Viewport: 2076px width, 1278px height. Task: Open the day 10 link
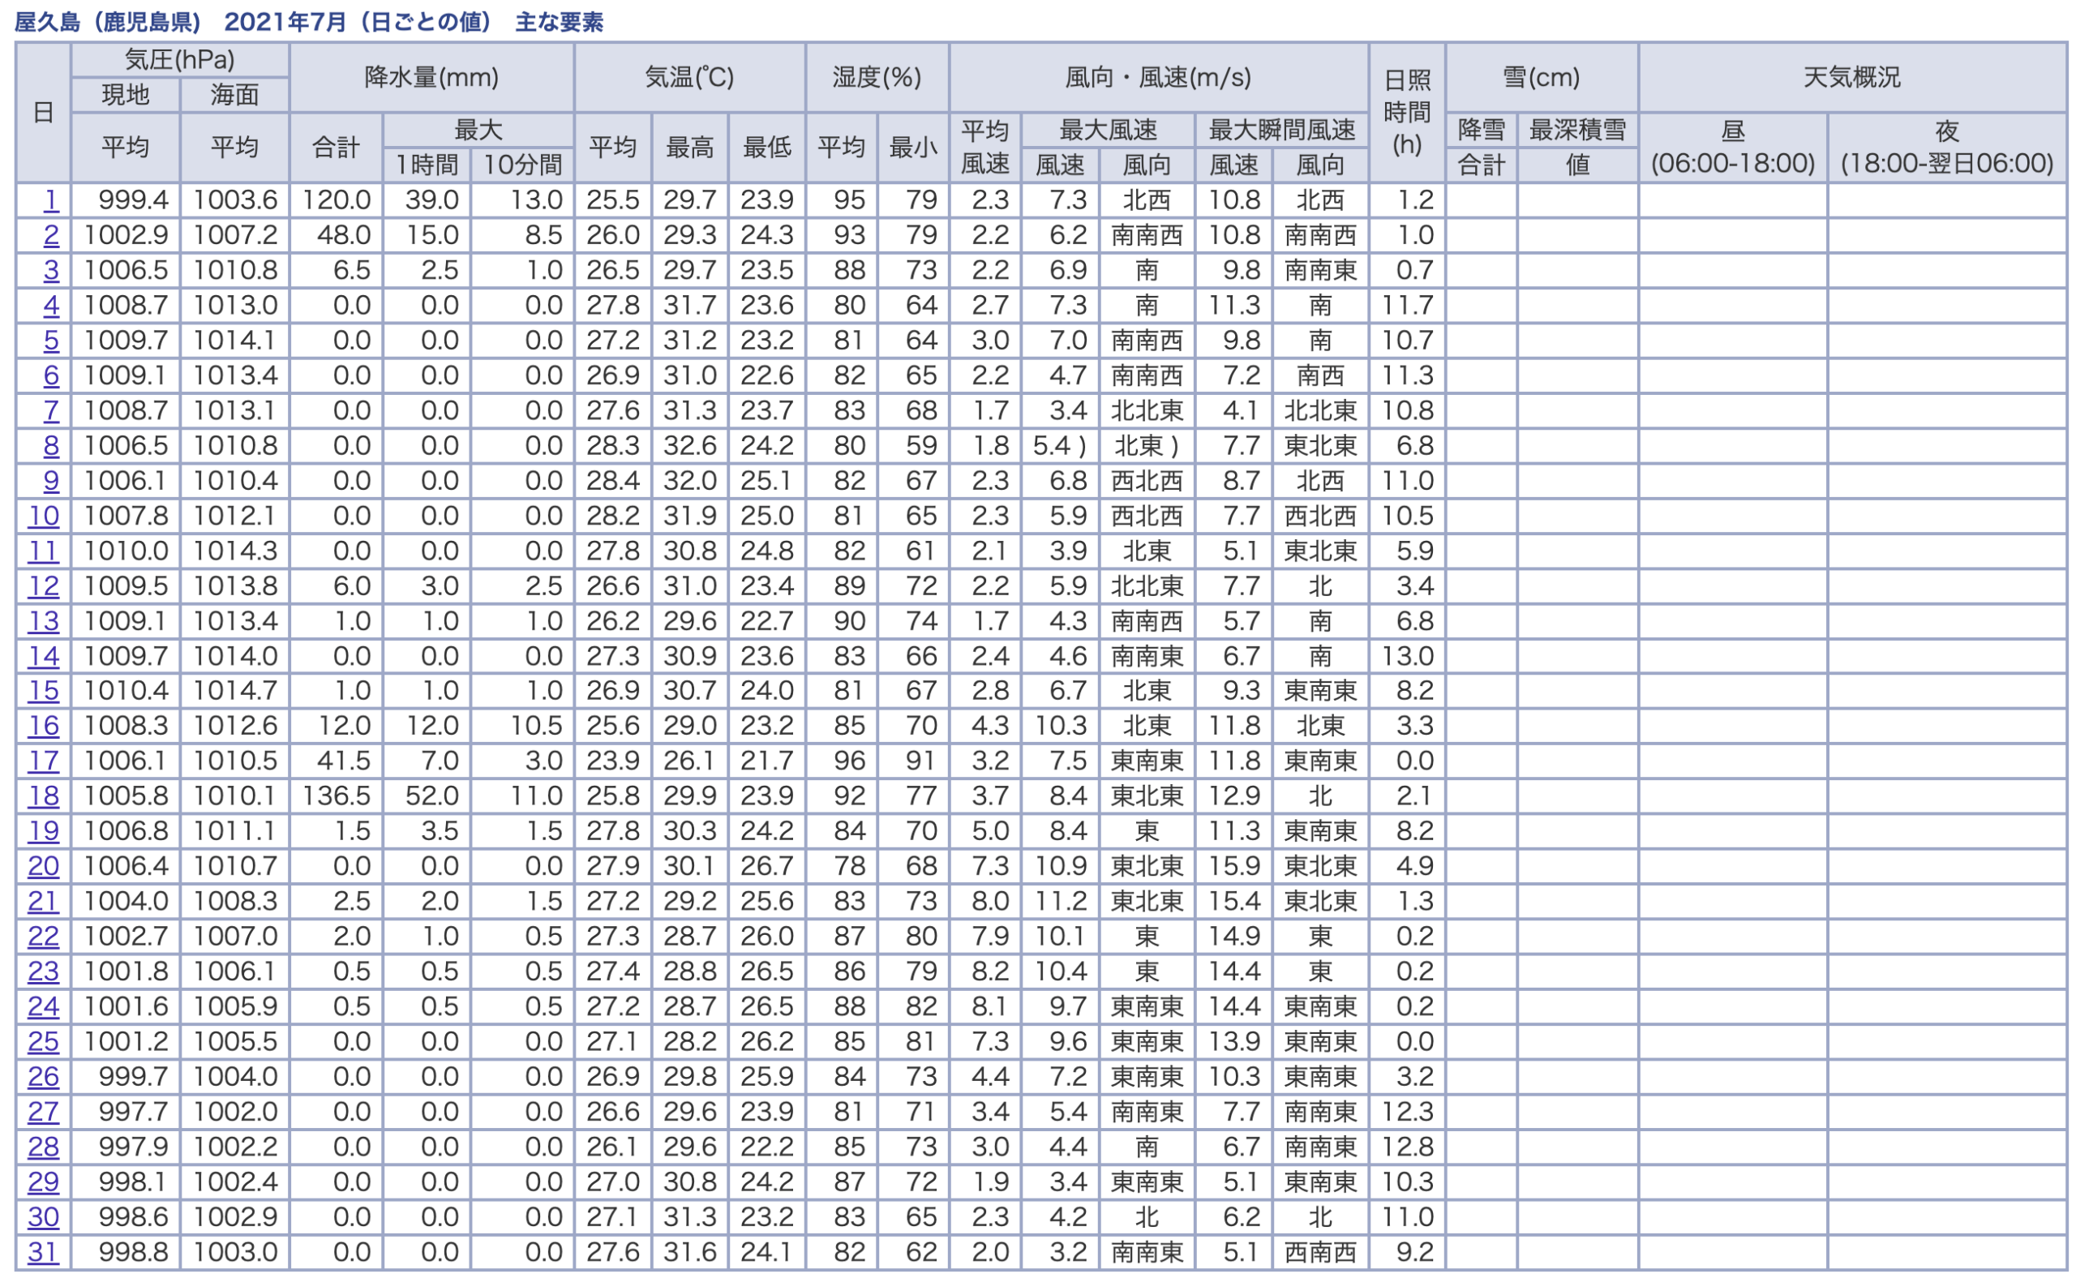[x=43, y=516]
